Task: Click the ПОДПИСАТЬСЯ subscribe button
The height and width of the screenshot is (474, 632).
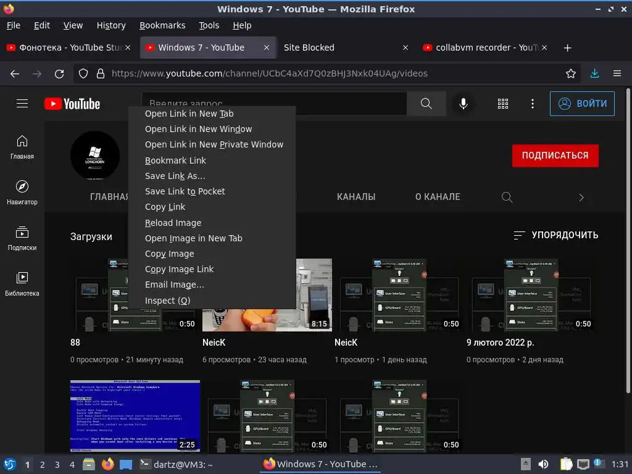Action: click(x=555, y=156)
